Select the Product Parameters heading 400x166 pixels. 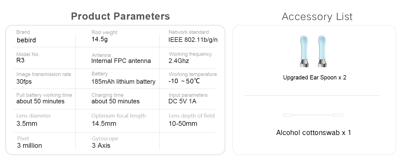tap(120, 16)
